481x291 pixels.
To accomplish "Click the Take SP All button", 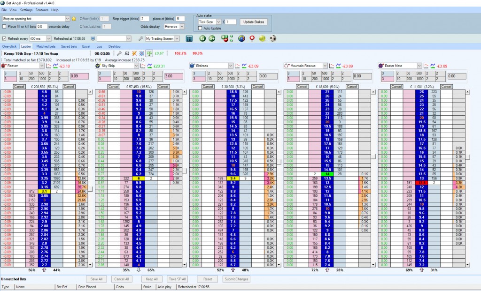I will click(177, 279).
